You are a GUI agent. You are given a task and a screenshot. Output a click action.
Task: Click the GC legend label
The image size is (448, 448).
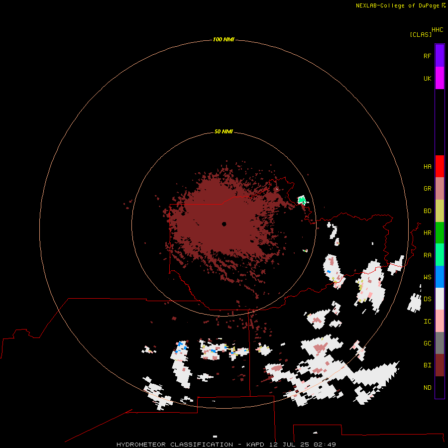[427, 343]
